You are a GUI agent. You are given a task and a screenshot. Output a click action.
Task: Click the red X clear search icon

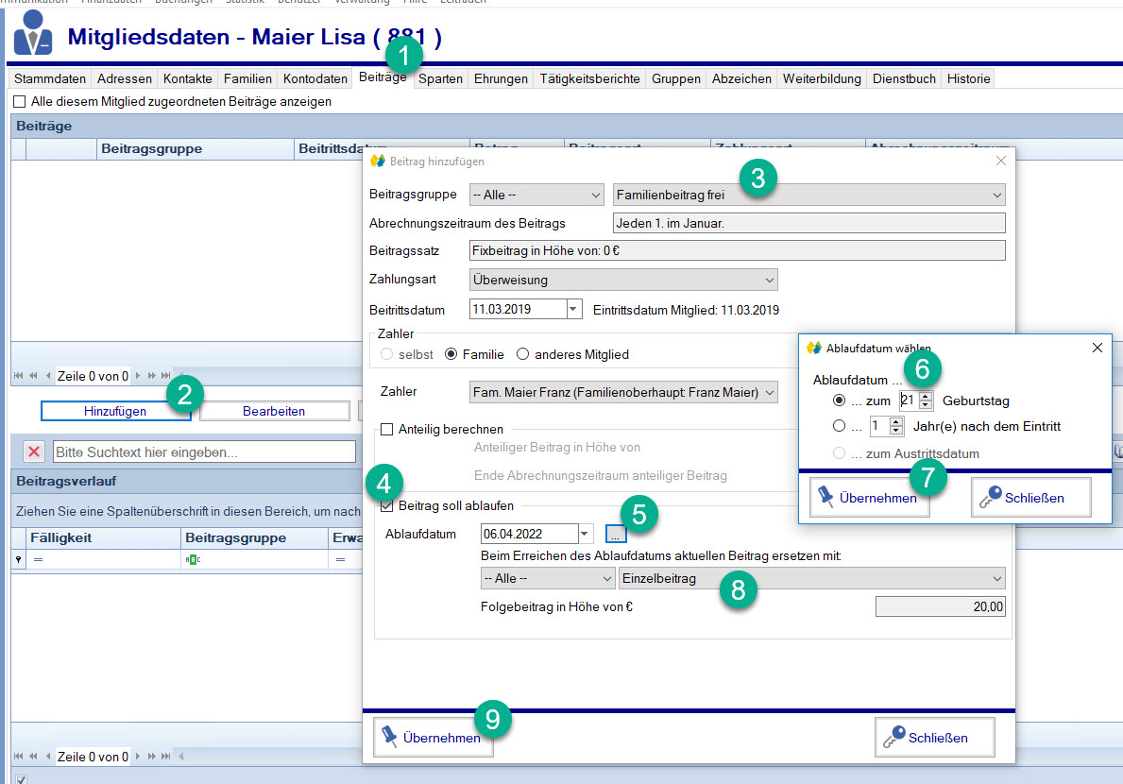pyautogui.click(x=33, y=452)
